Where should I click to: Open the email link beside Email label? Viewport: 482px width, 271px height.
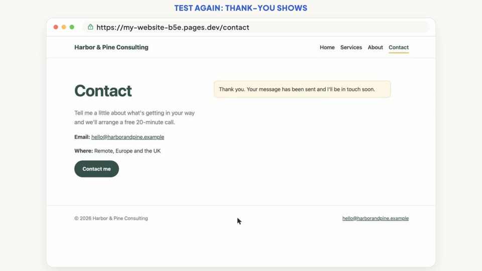pos(128,137)
